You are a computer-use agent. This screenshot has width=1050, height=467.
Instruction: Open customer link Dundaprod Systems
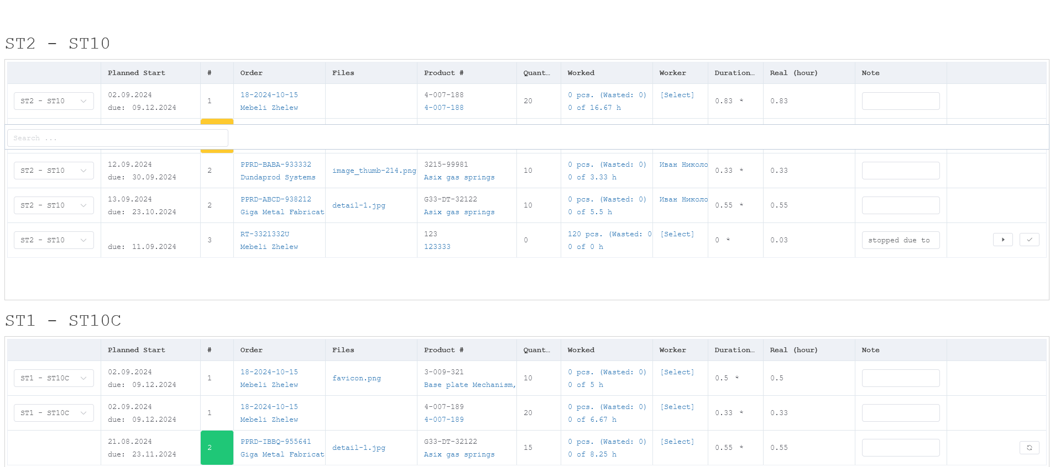coord(278,177)
